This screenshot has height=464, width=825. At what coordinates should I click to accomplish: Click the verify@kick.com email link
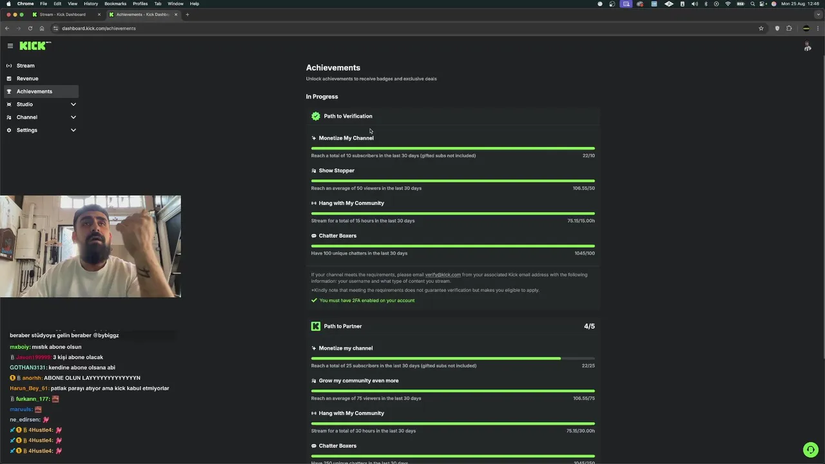point(443,275)
